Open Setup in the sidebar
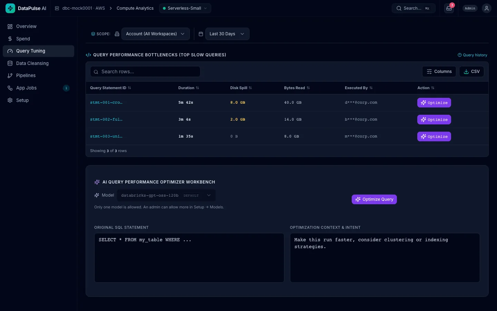Screen dimensions: 497x311 39,100
